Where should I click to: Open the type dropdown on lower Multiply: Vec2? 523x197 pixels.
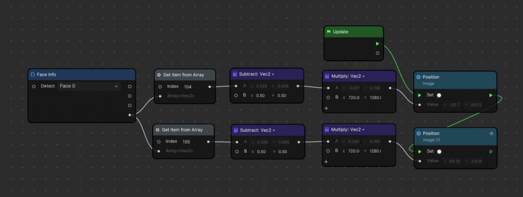point(364,130)
